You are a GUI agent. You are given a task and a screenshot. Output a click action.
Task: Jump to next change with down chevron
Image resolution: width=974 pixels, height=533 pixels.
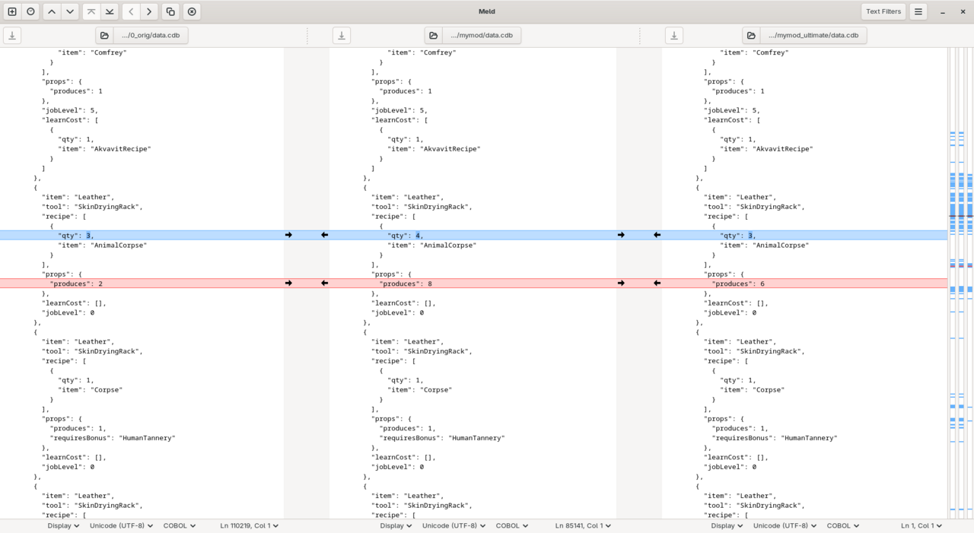[70, 11]
